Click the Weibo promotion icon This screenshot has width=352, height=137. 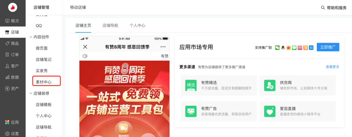click(289, 48)
